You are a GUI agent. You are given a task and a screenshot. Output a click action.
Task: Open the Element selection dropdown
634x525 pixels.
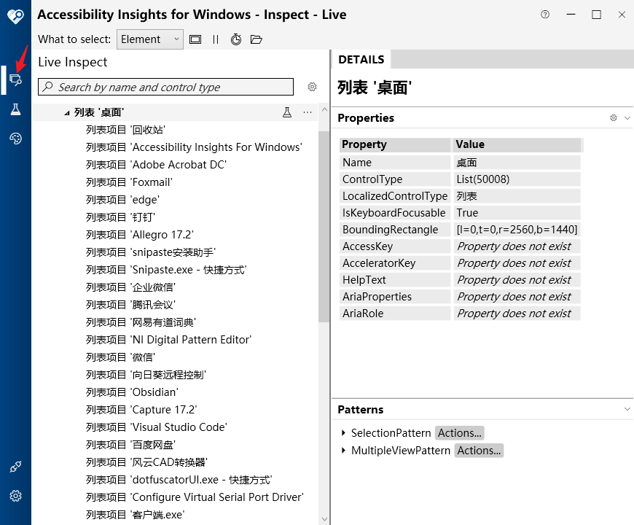coord(150,39)
